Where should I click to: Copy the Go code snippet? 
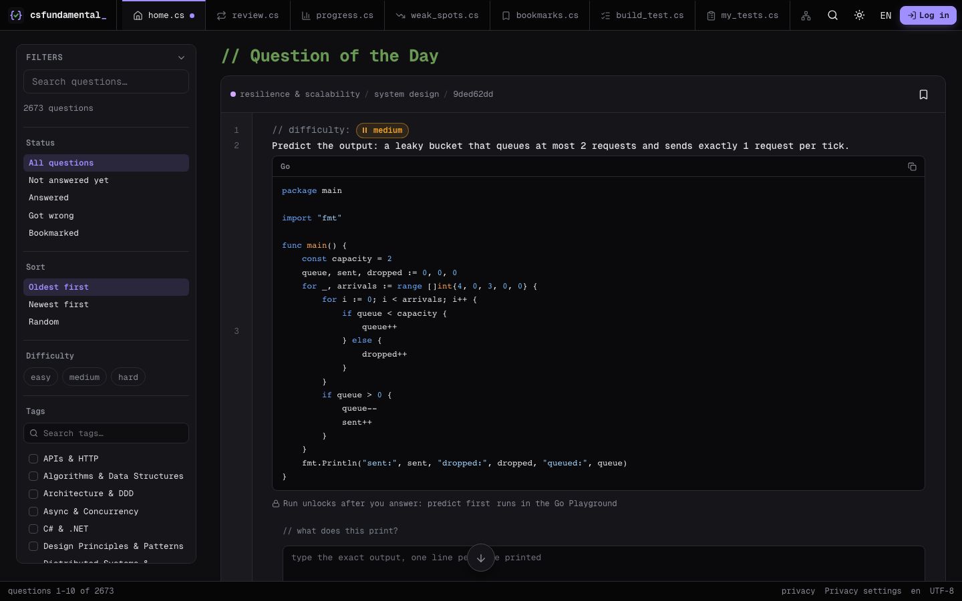912,167
